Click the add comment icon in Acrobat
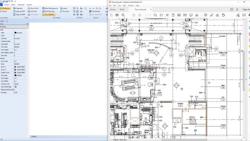The height and width of the screenshot is (141, 250). pyautogui.click(x=206, y=15)
